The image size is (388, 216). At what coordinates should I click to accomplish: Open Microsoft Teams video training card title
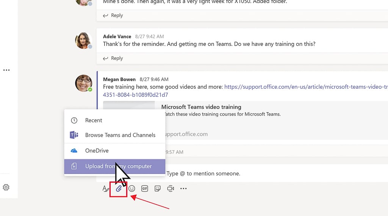coord(201,107)
